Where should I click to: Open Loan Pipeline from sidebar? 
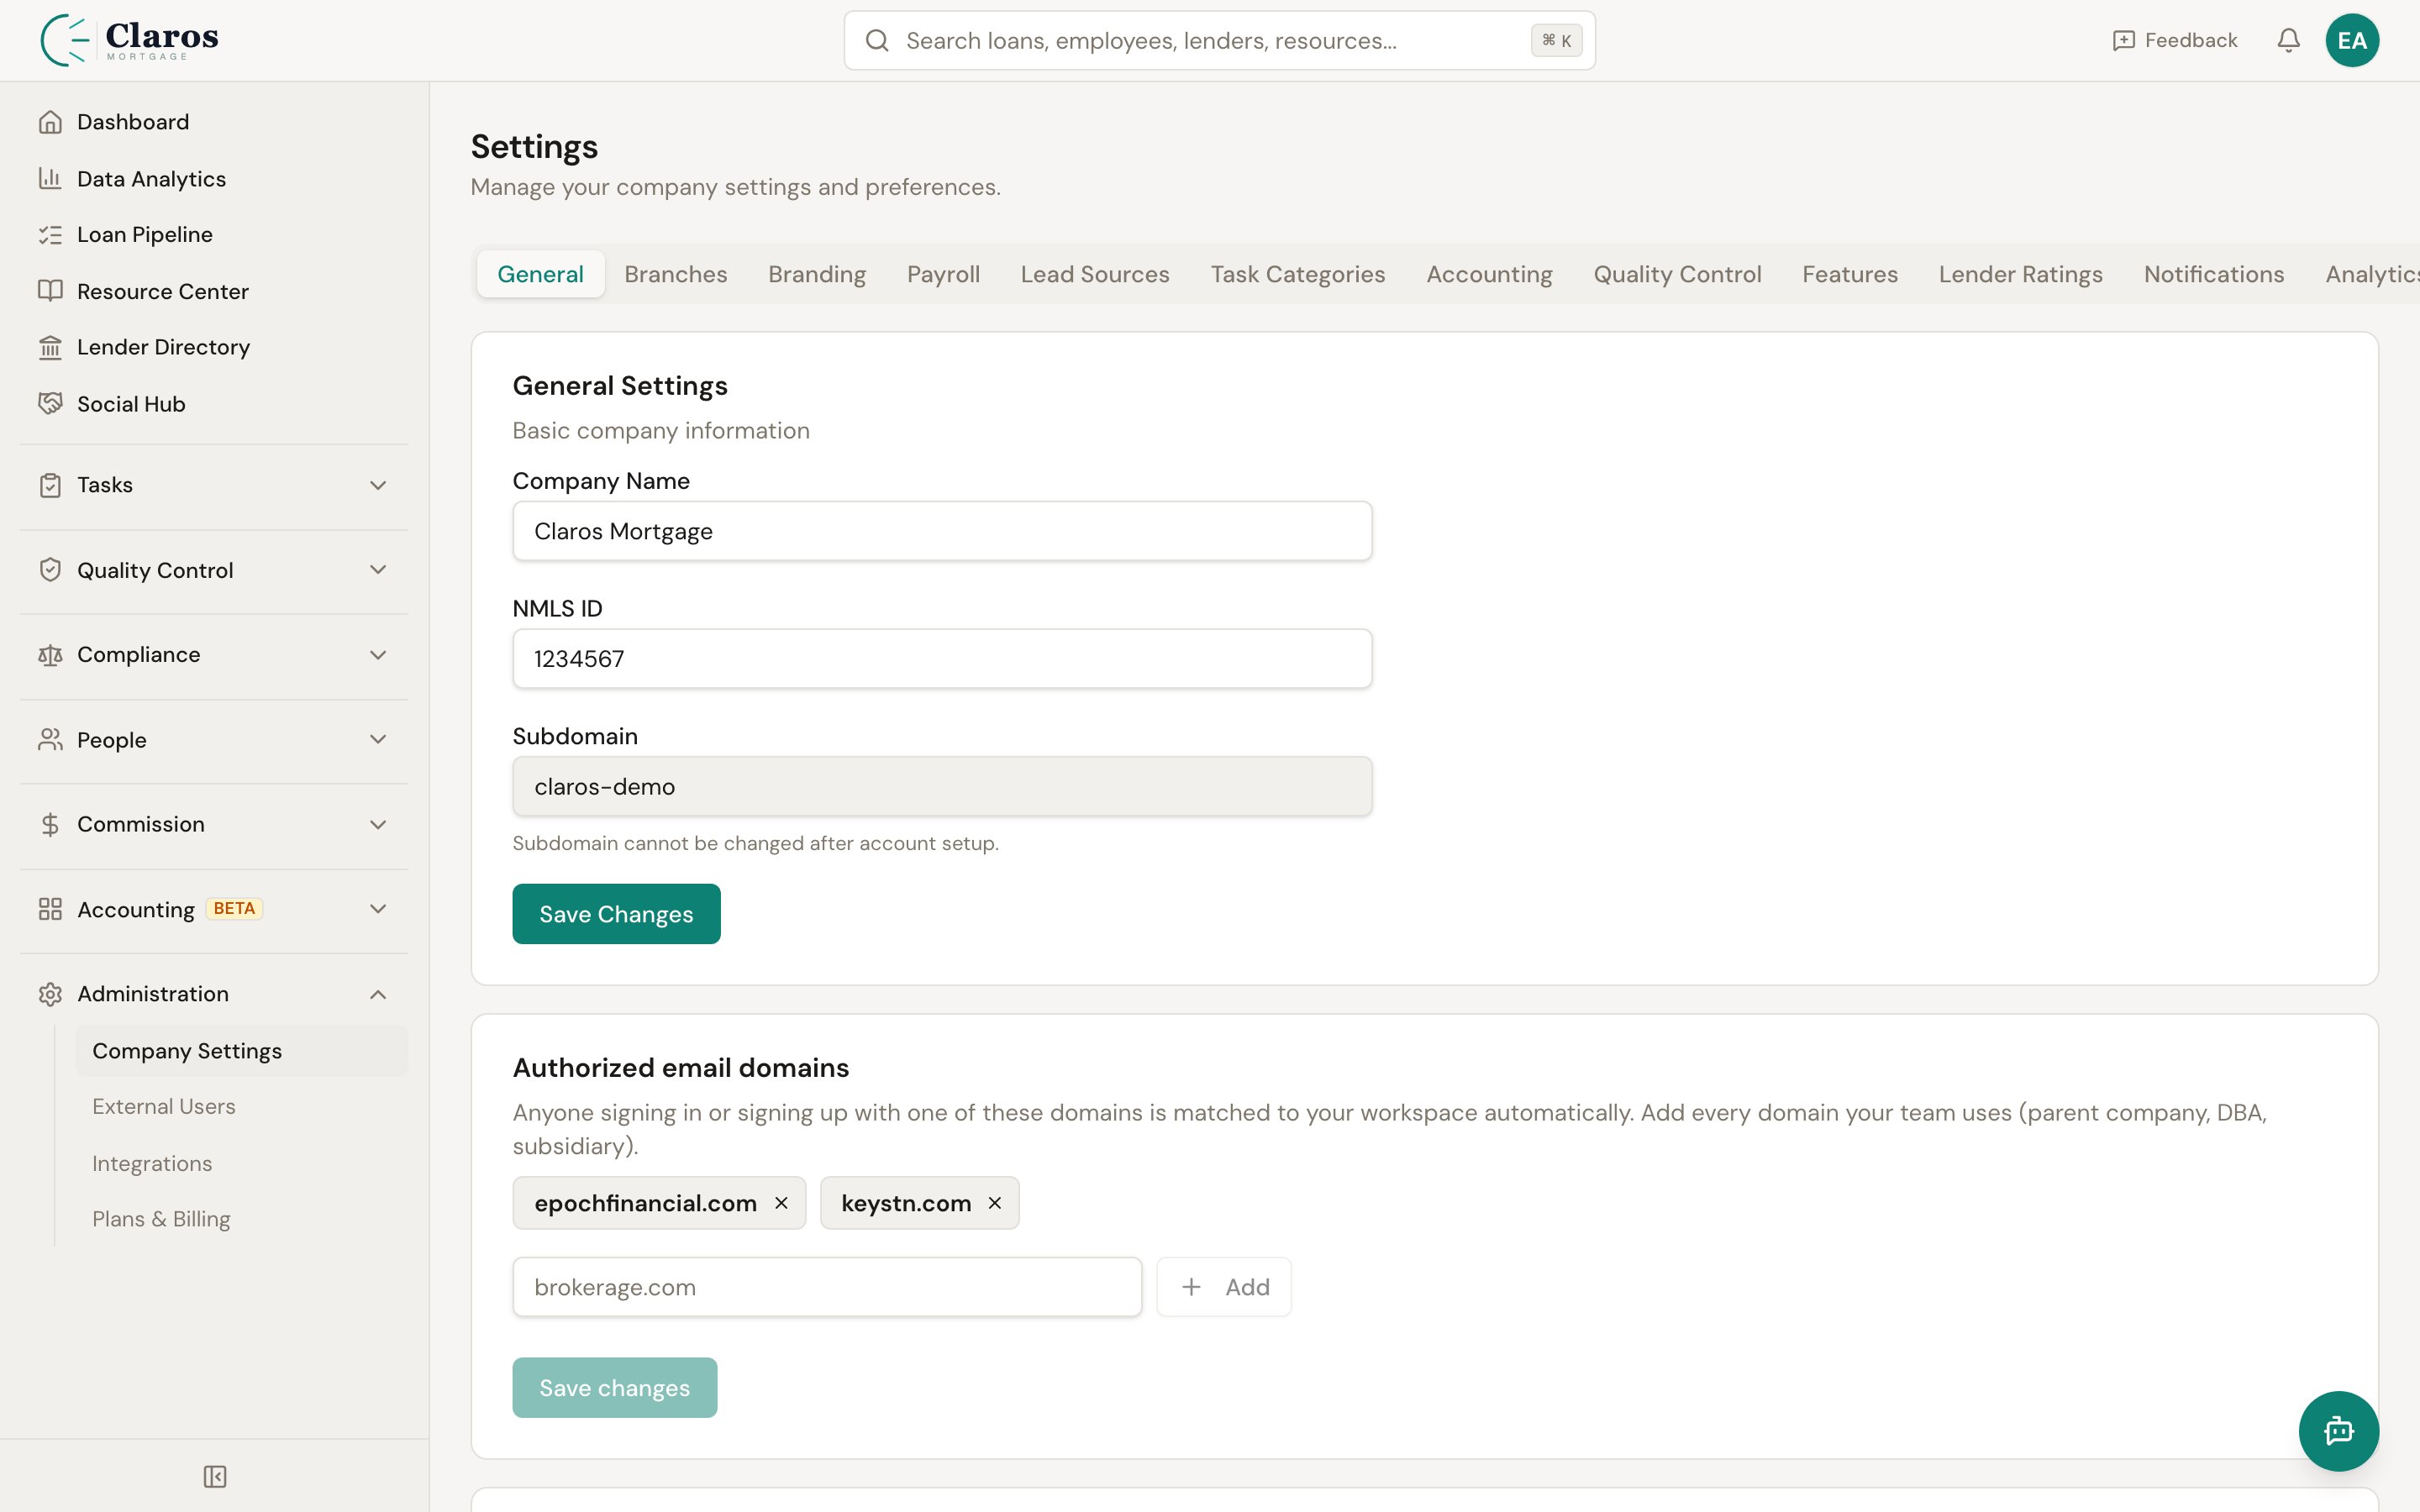(x=214, y=235)
